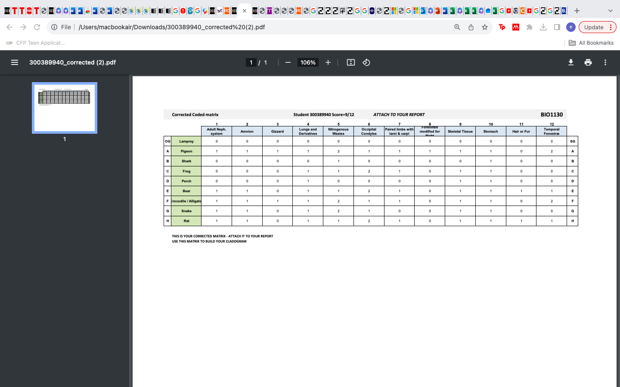Zoom out of the document
The width and height of the screenshot is (620, 387).
coord(288,62)
